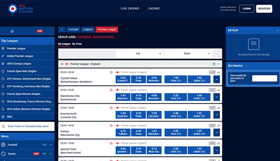Screen dimensions: 280x161
Task: Favorite the Bournemouth vs Leicester City match
Action: click(111, 108)
